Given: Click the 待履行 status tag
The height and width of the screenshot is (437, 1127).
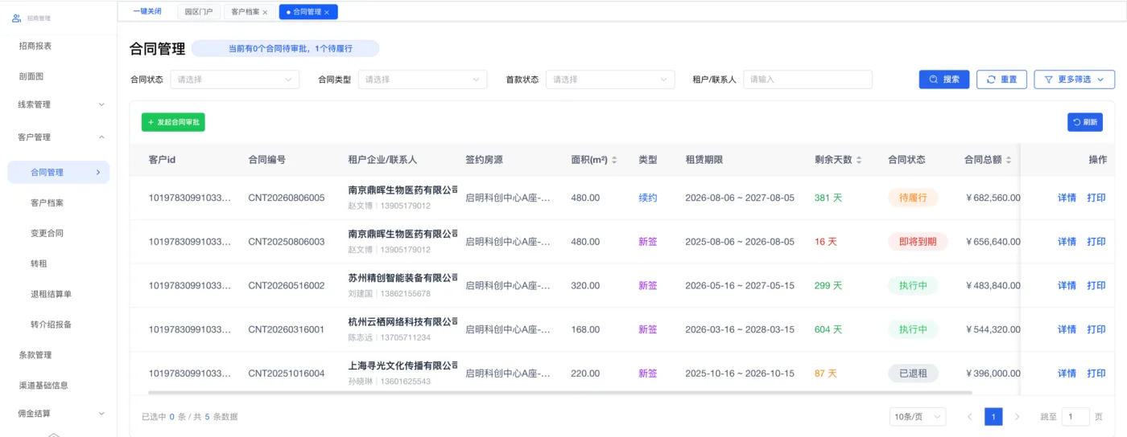Looking at the screenshot, I should (913, 198).
